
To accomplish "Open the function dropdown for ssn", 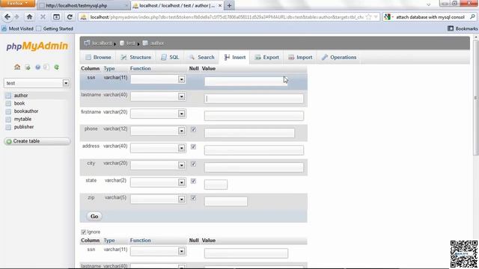I will point(158,79).
